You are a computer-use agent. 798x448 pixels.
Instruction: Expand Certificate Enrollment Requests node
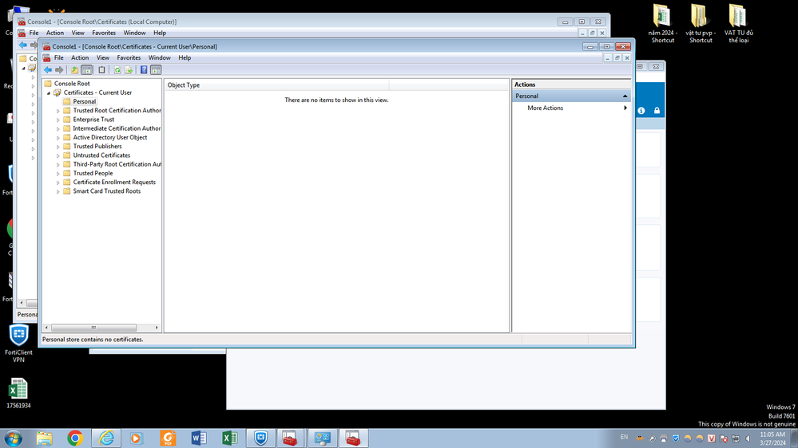[x=58, y=183]
